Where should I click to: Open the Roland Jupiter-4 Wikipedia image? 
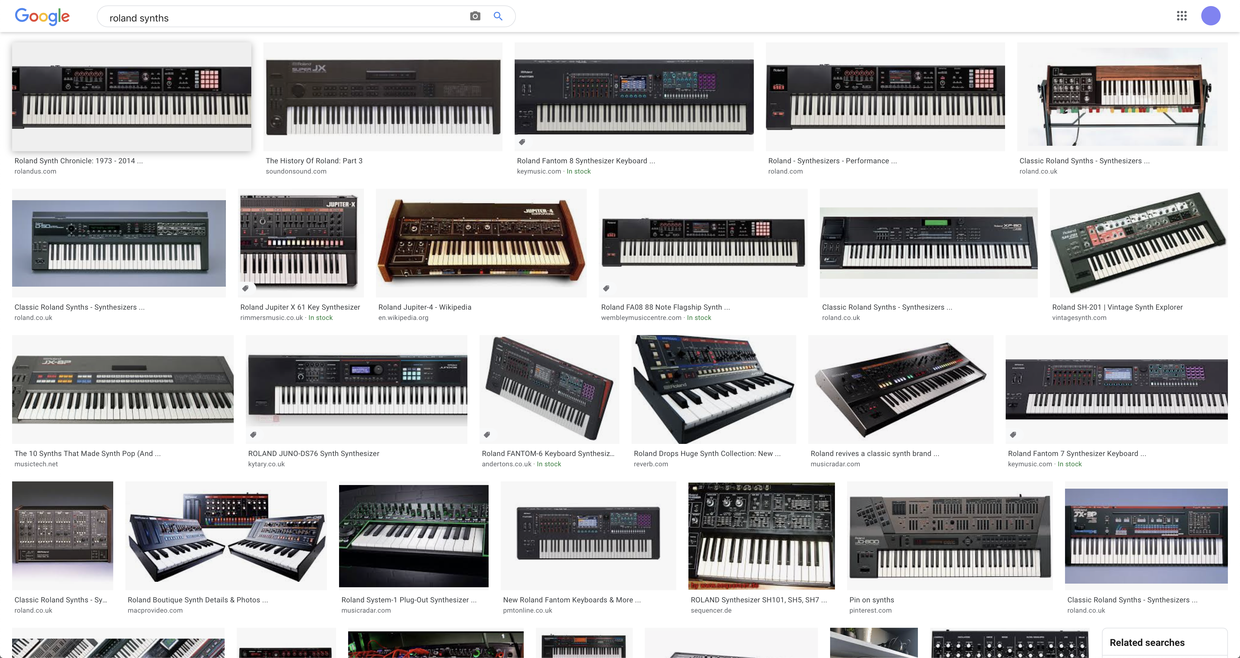481,243
